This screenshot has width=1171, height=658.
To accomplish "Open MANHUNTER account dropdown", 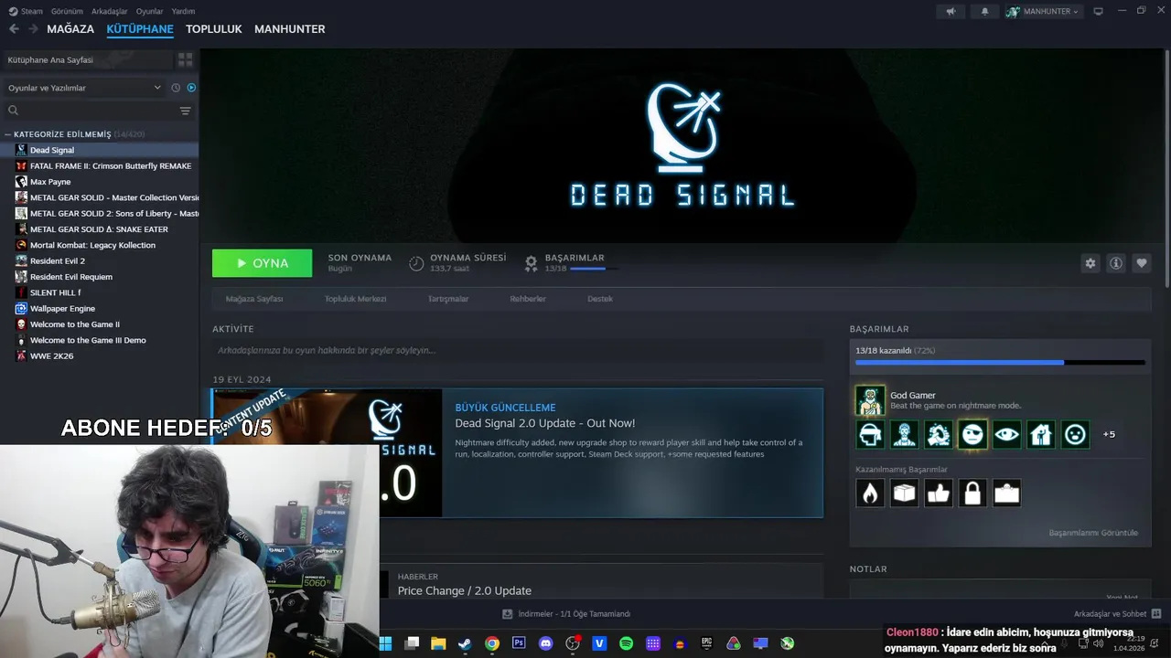I will click(x=1044, y=11).
